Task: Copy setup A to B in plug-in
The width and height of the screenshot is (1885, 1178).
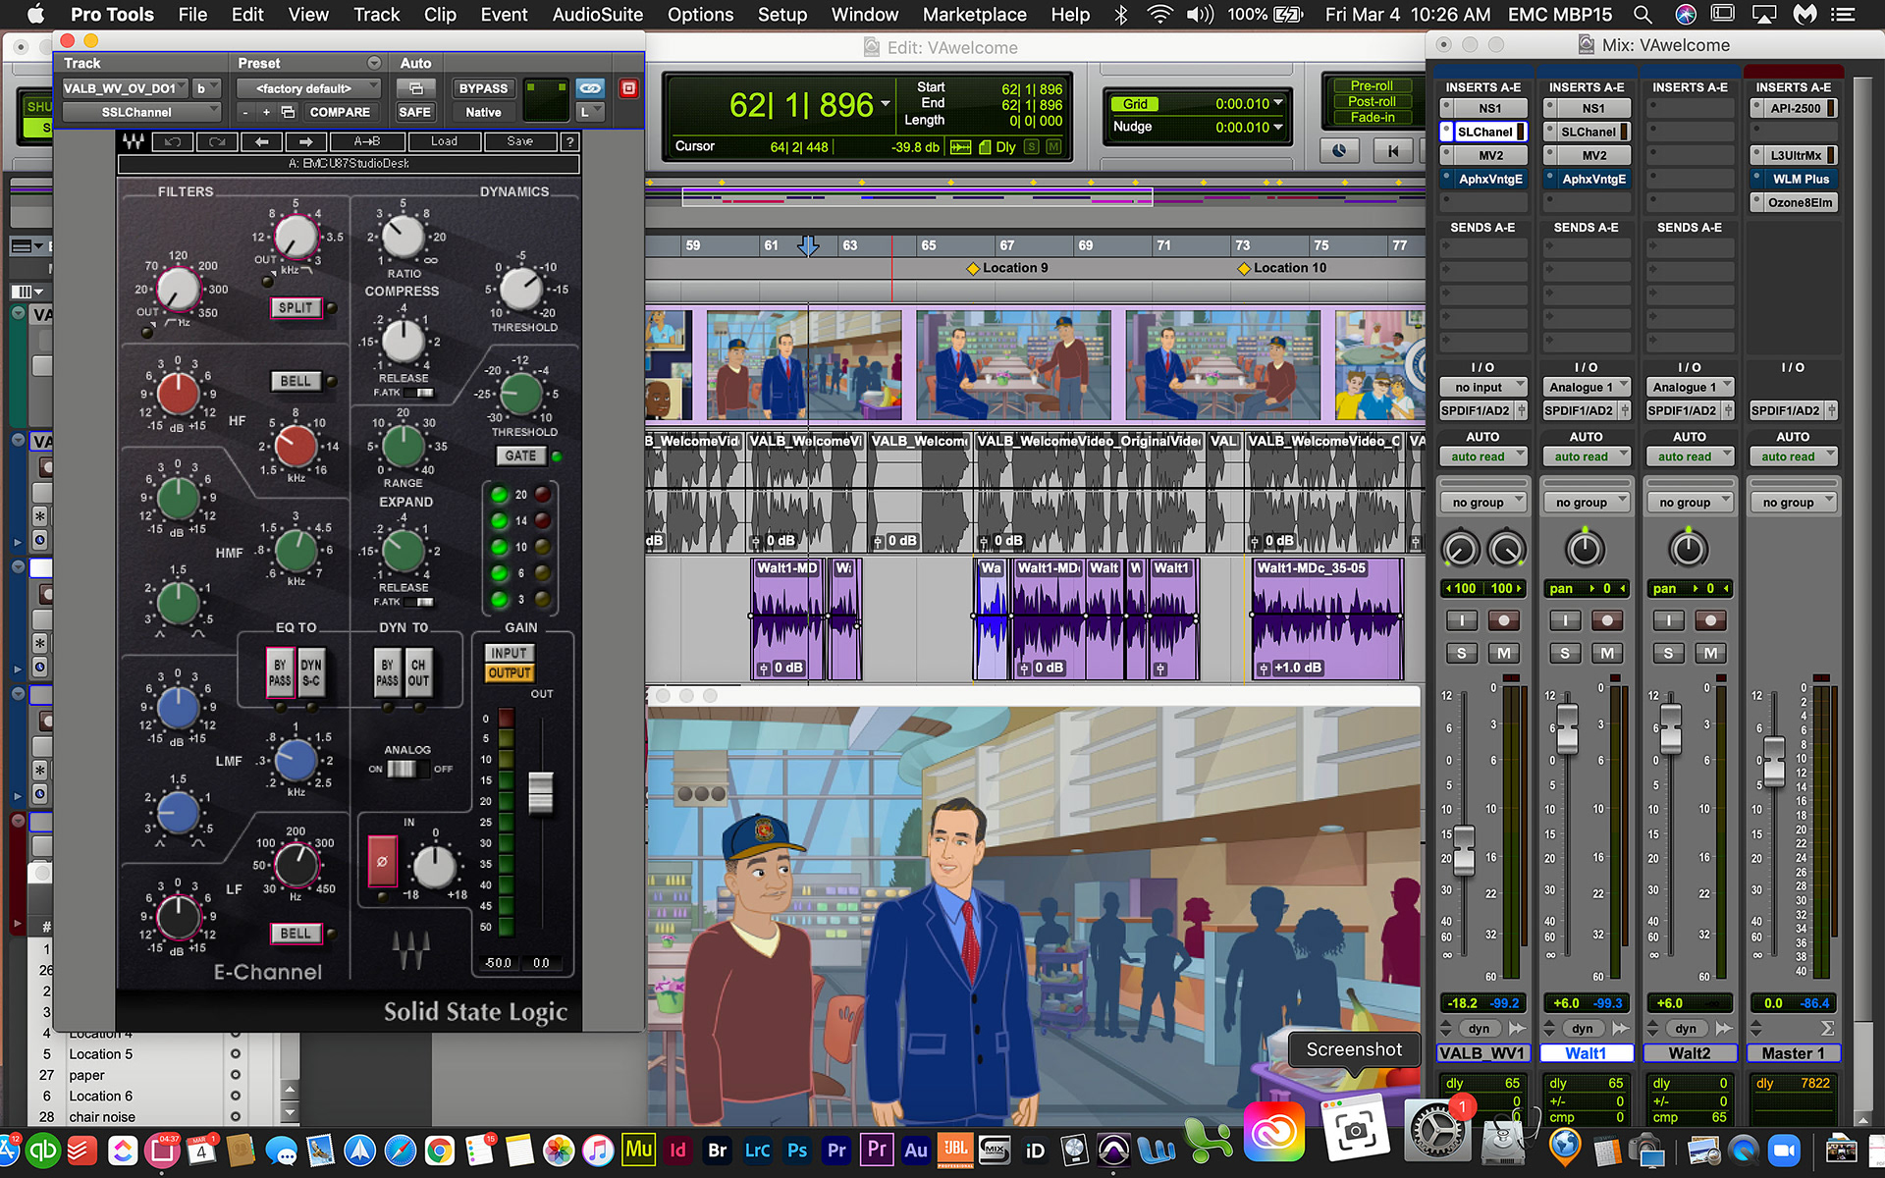Action: coord(366,141)
